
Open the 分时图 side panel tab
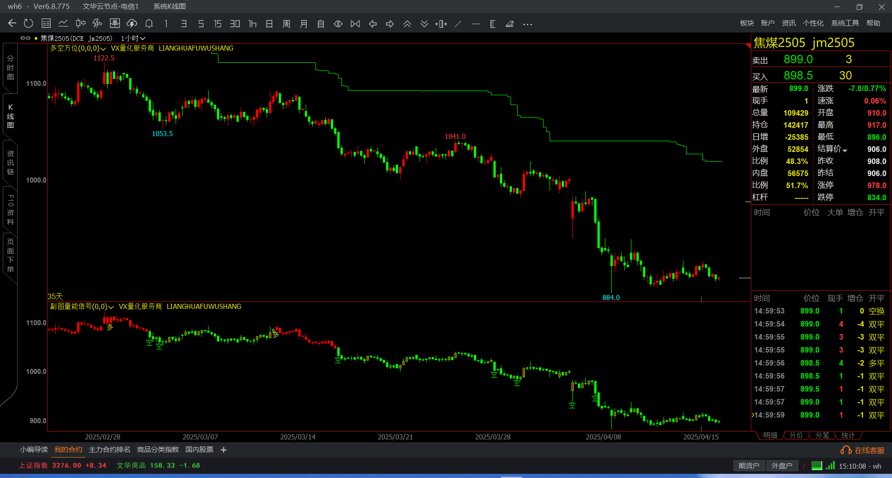pos(10,68)
